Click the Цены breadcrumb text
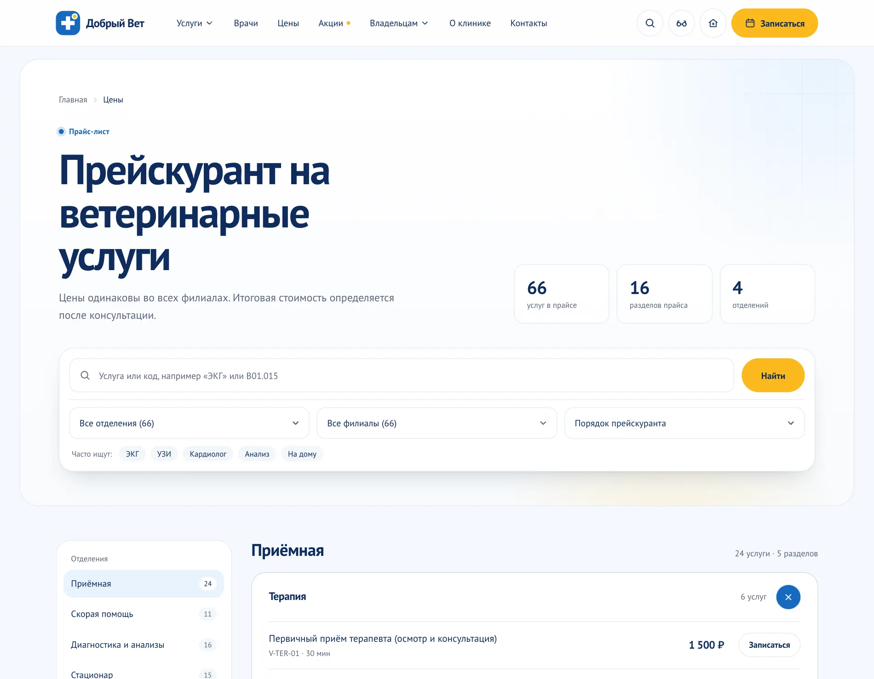The width and height of the screenshot is (874, 679). 113,100
